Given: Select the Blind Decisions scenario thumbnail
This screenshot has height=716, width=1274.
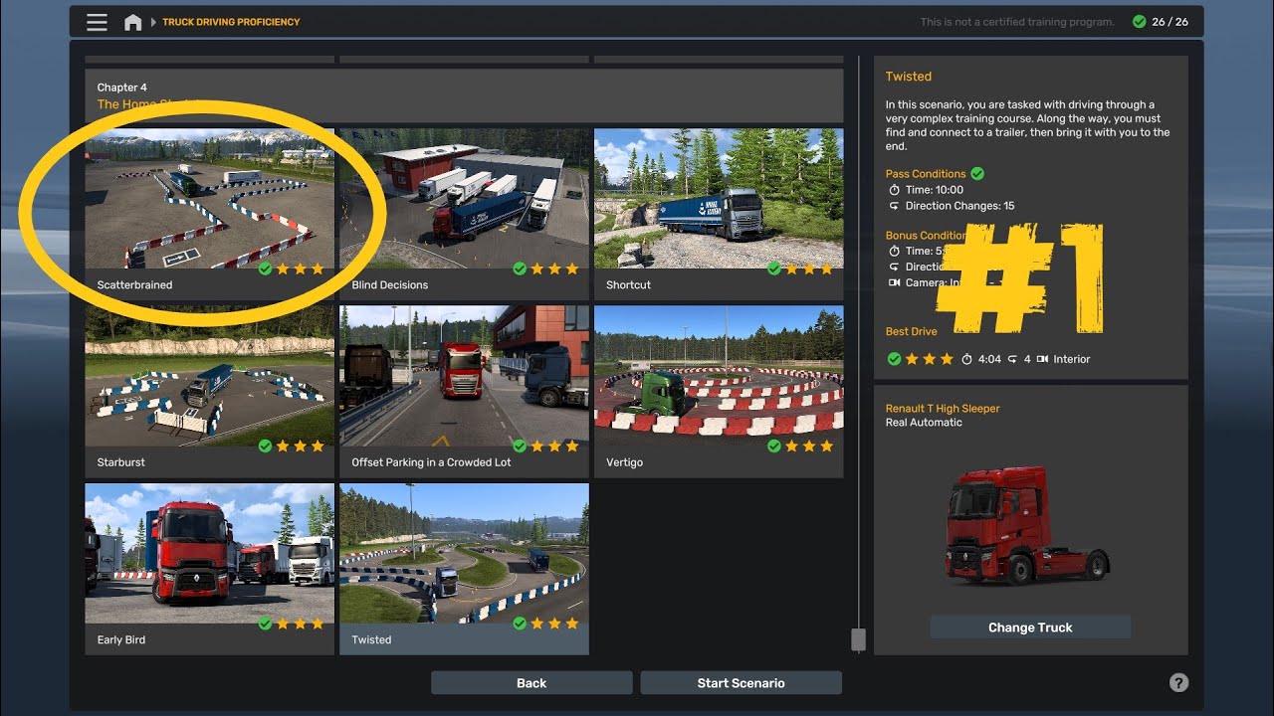Looking at the screenshot, I should [x=464, y=199].
